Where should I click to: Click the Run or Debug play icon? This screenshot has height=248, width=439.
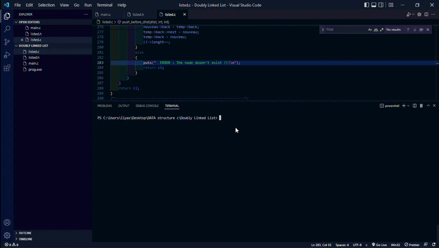408,14
